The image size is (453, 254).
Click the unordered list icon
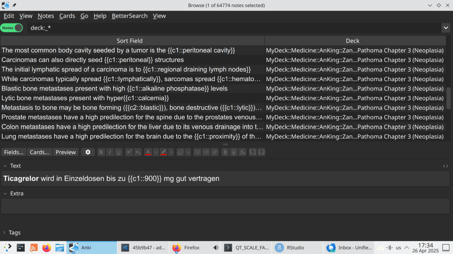coord(198,152)
